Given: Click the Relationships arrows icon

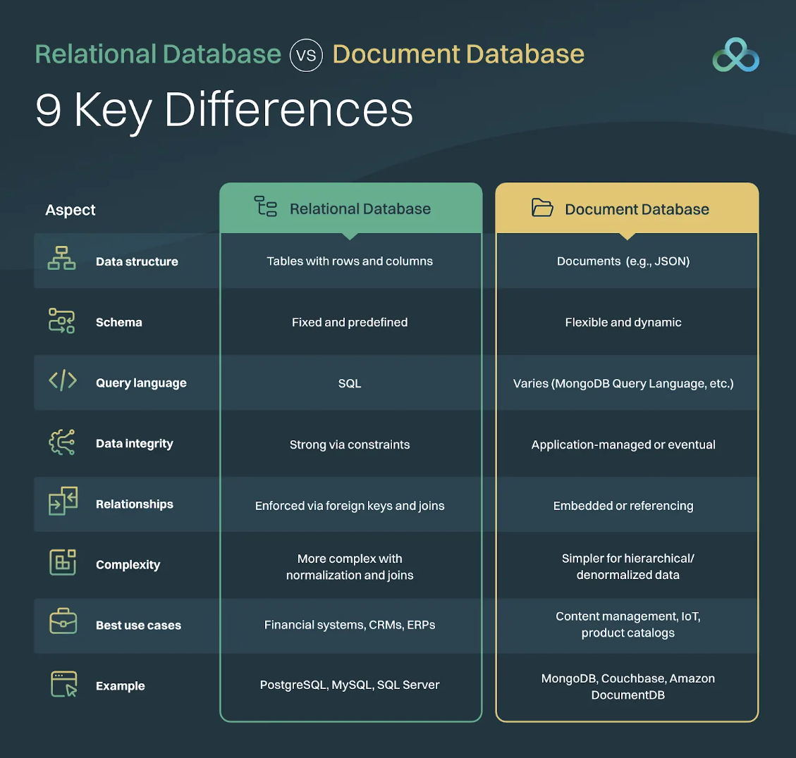Looking at the screenshot, I should [x=63, y=502].
